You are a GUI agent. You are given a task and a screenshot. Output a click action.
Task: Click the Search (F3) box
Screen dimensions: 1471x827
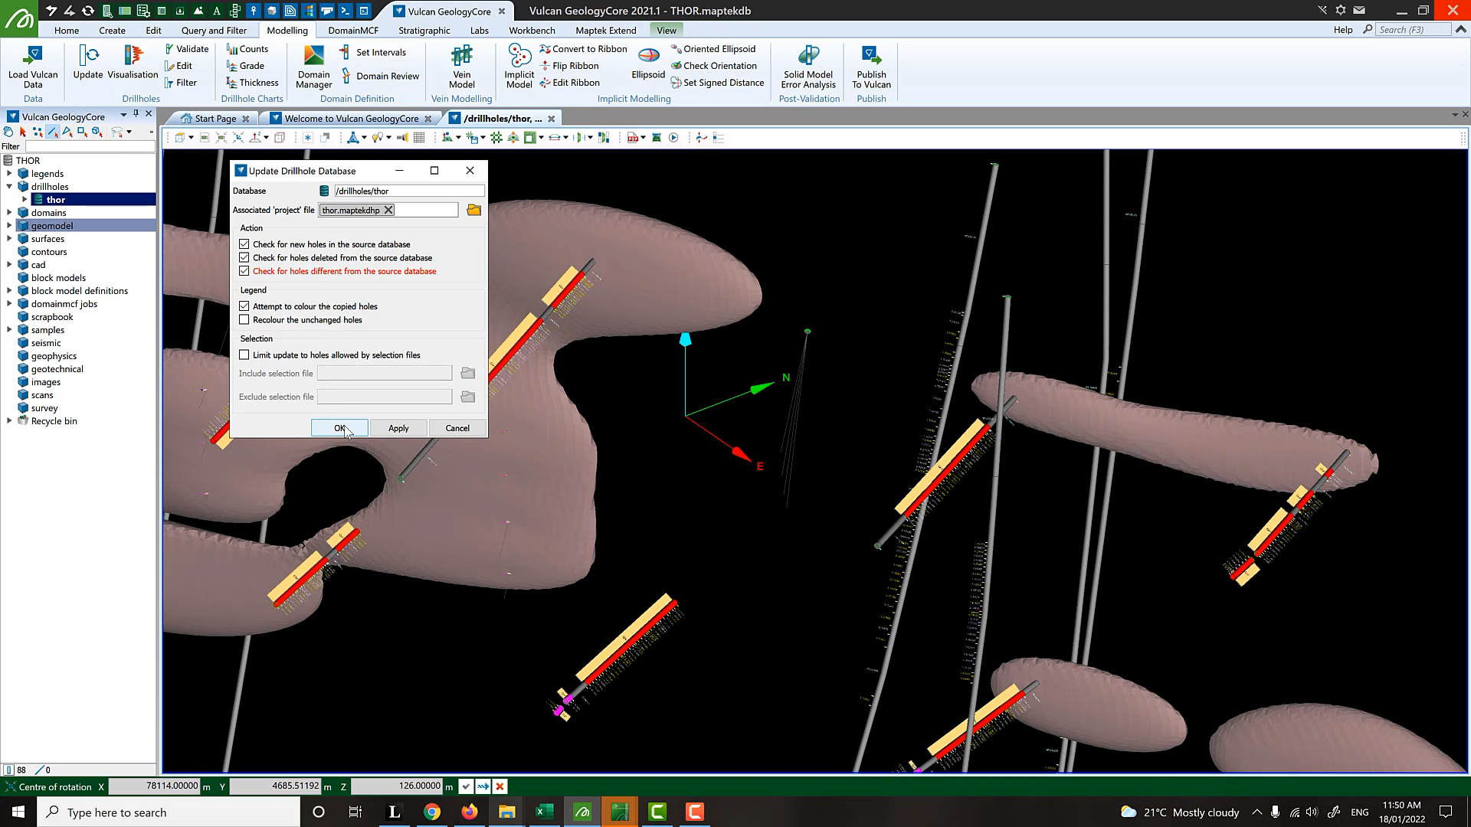point(1414,30)
